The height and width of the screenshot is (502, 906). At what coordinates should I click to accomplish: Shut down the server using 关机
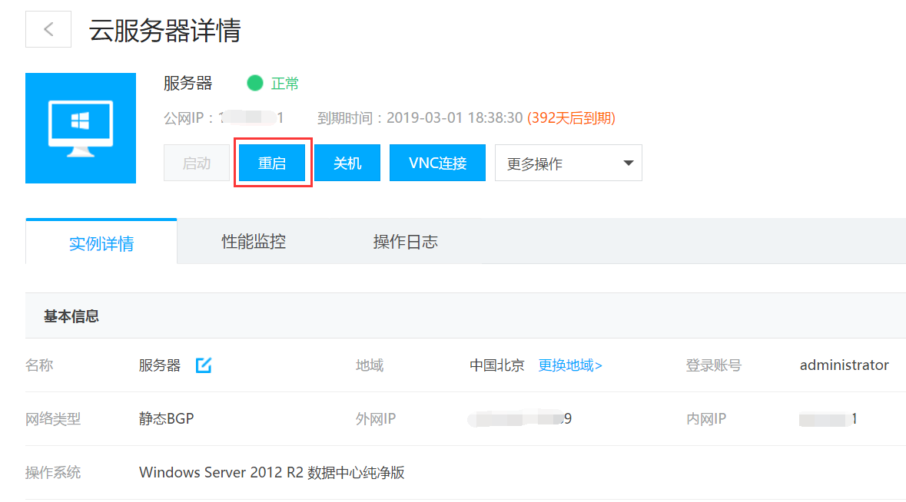point(347,163)
